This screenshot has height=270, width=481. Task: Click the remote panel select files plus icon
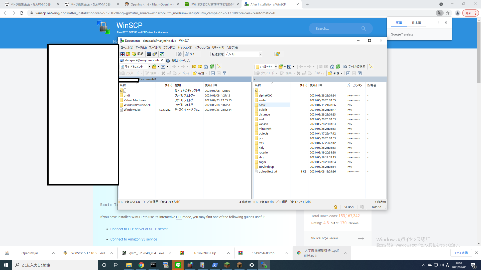coord(348,73)
